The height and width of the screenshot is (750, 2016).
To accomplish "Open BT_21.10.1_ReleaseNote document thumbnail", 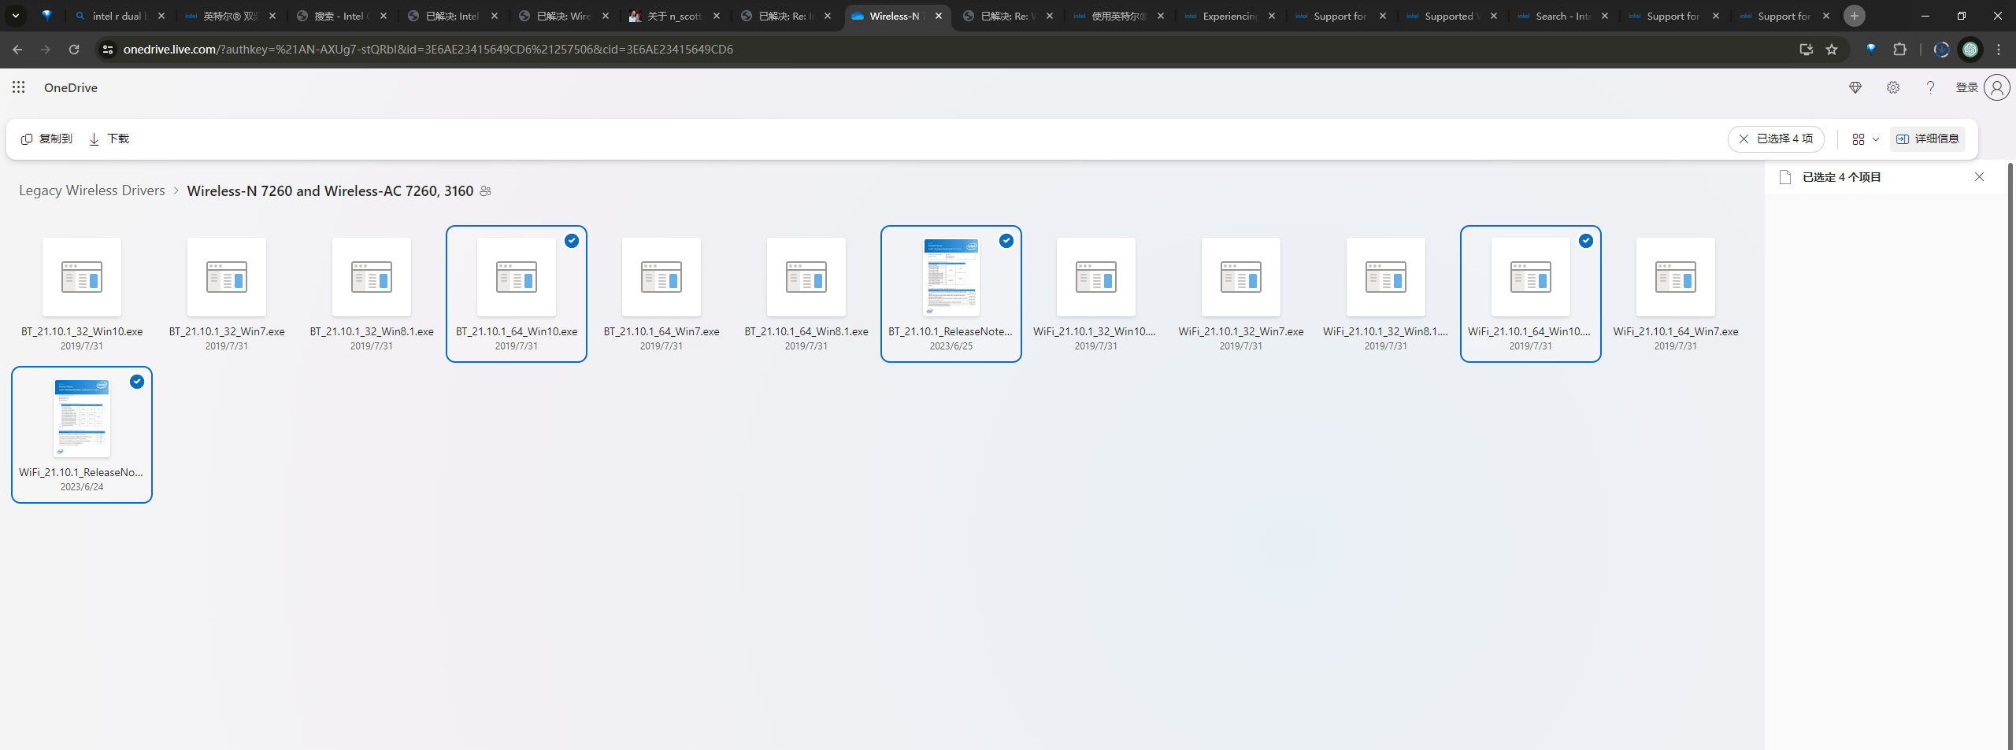I will click(951, 277).
